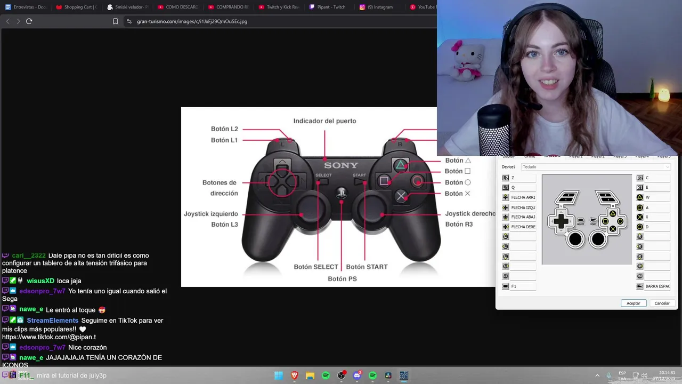Select the FLECHA DERE binding field
Image resolution: width=682 pixels, height=384 pixels.
point(523,227)
